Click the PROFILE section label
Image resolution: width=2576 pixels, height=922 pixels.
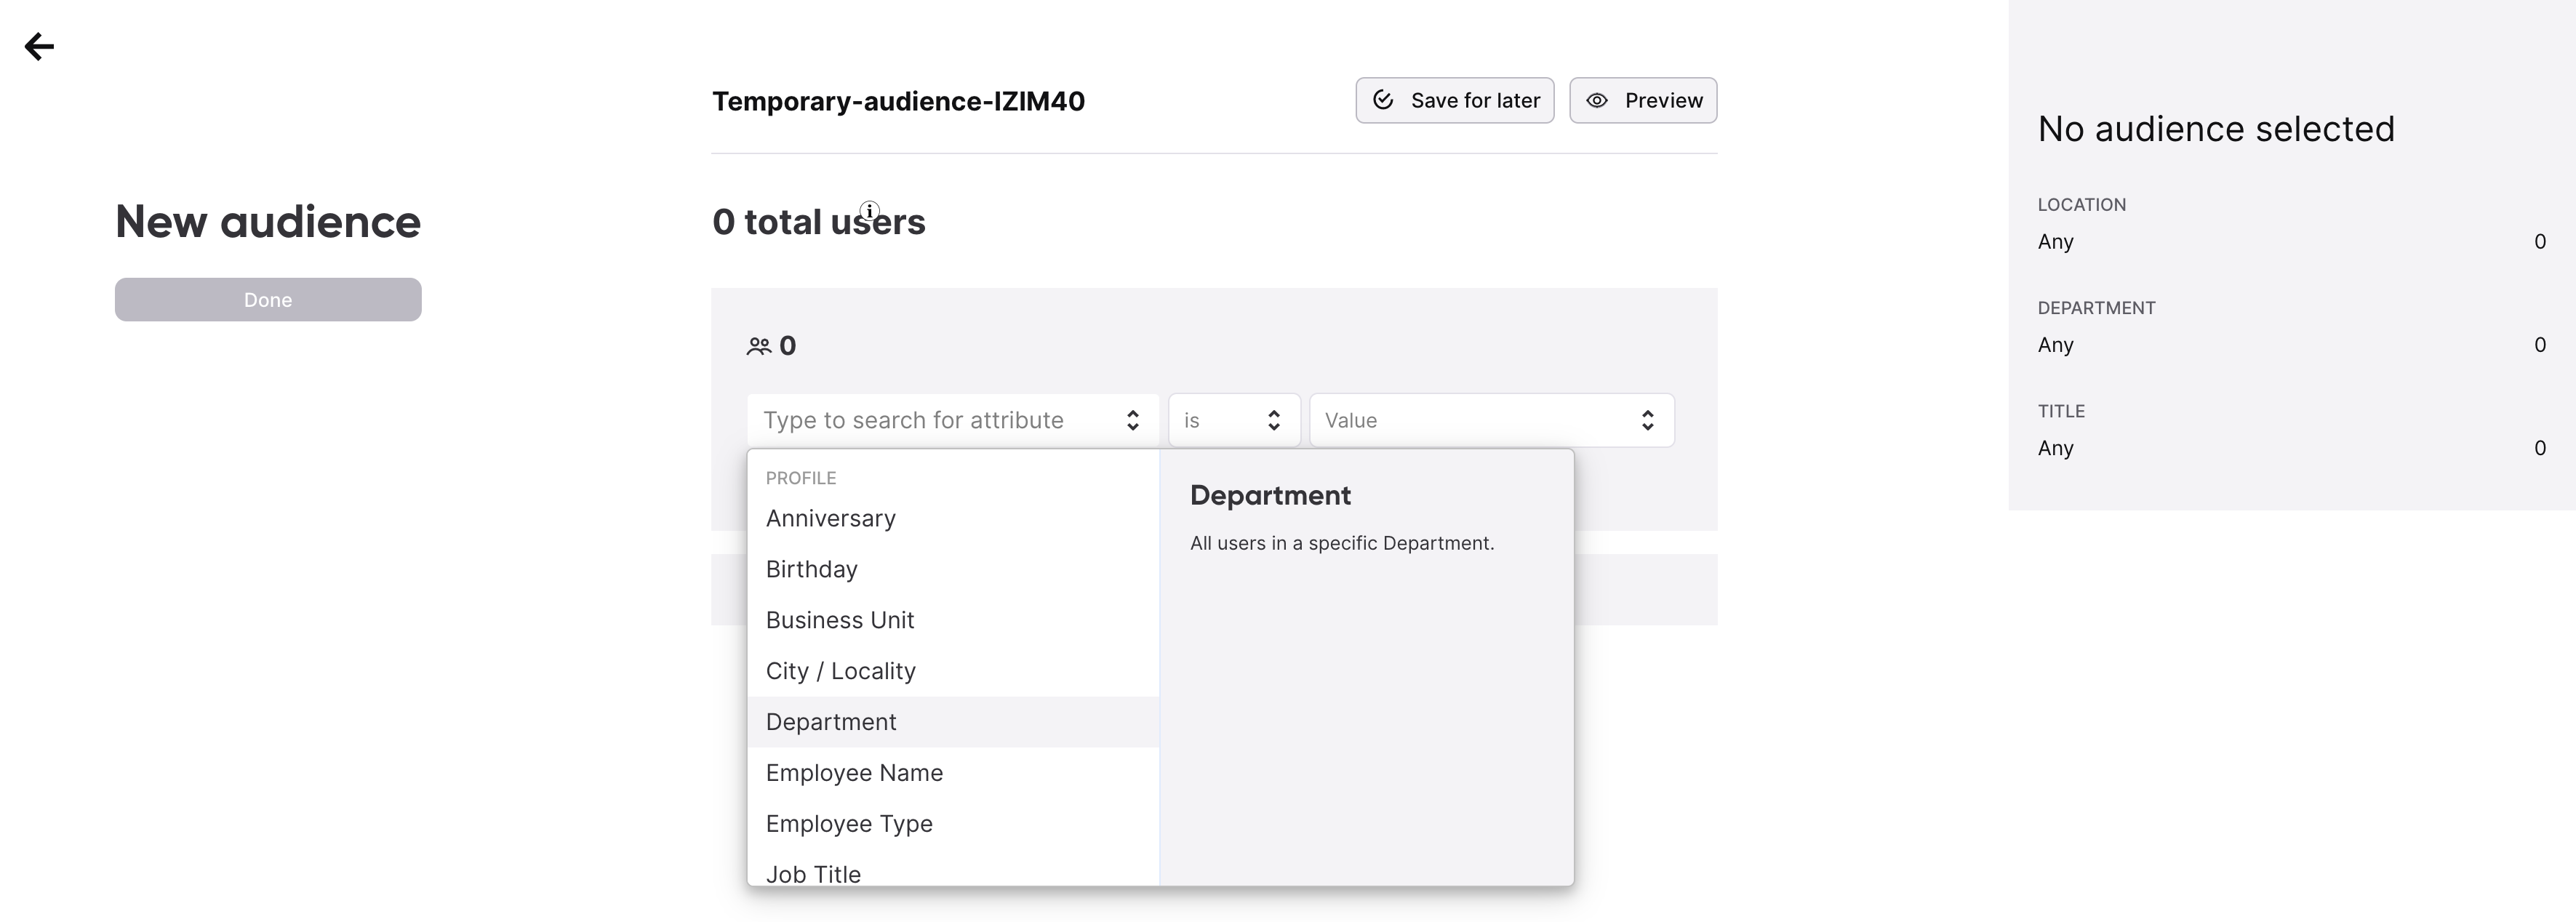(801, 478)
